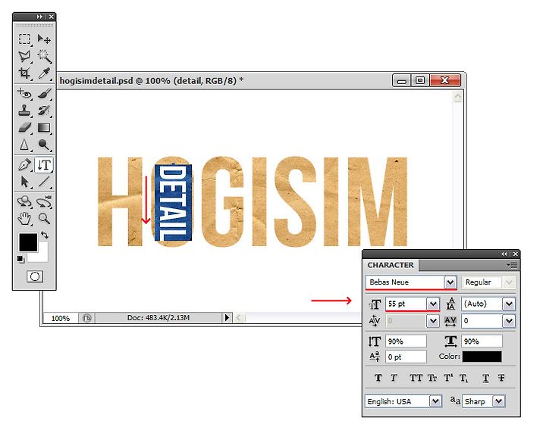Click the tracking value field showing 0
Screen dimensions: 546x430
tap(482, 320)
